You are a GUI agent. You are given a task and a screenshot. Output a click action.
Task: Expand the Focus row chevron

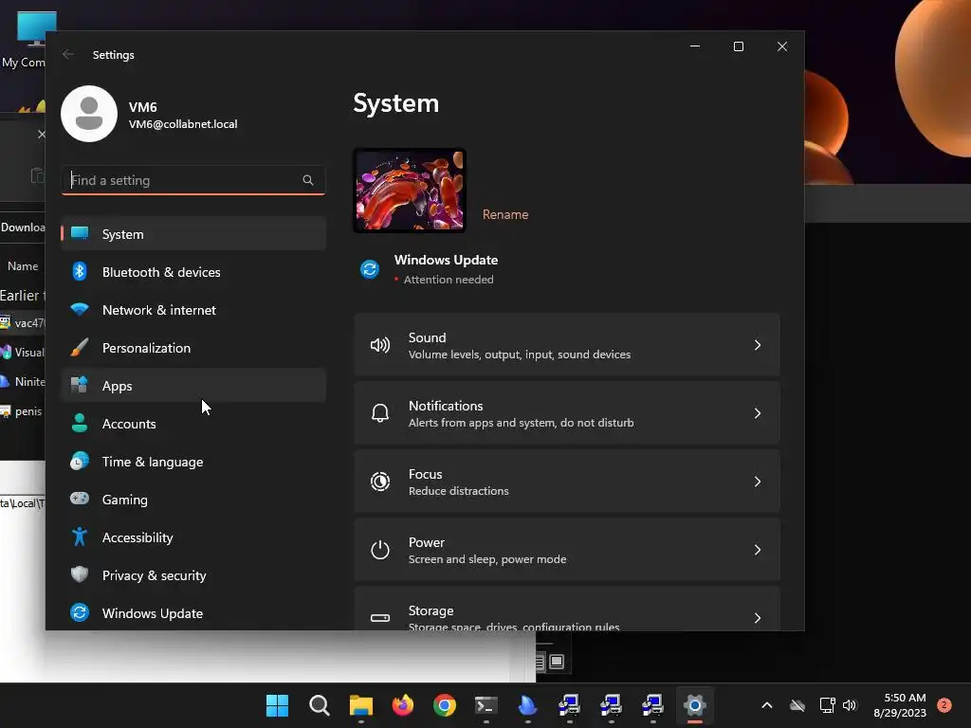[758, 482]
